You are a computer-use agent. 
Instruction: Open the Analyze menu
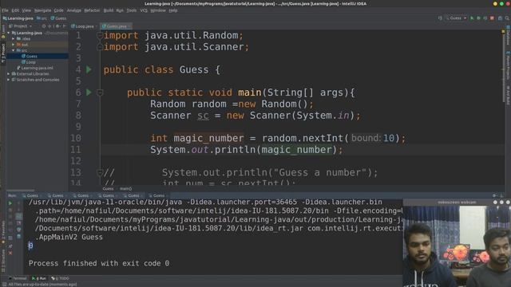[x=74, y=10]
